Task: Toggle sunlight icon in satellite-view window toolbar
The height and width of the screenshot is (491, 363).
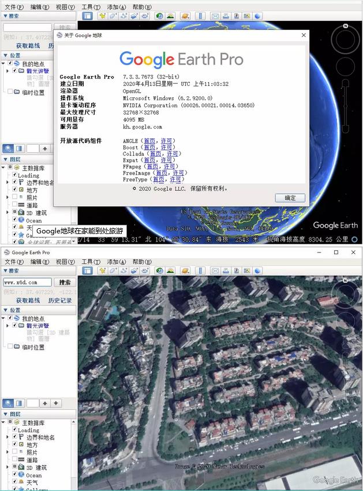Action: point(170,270)
